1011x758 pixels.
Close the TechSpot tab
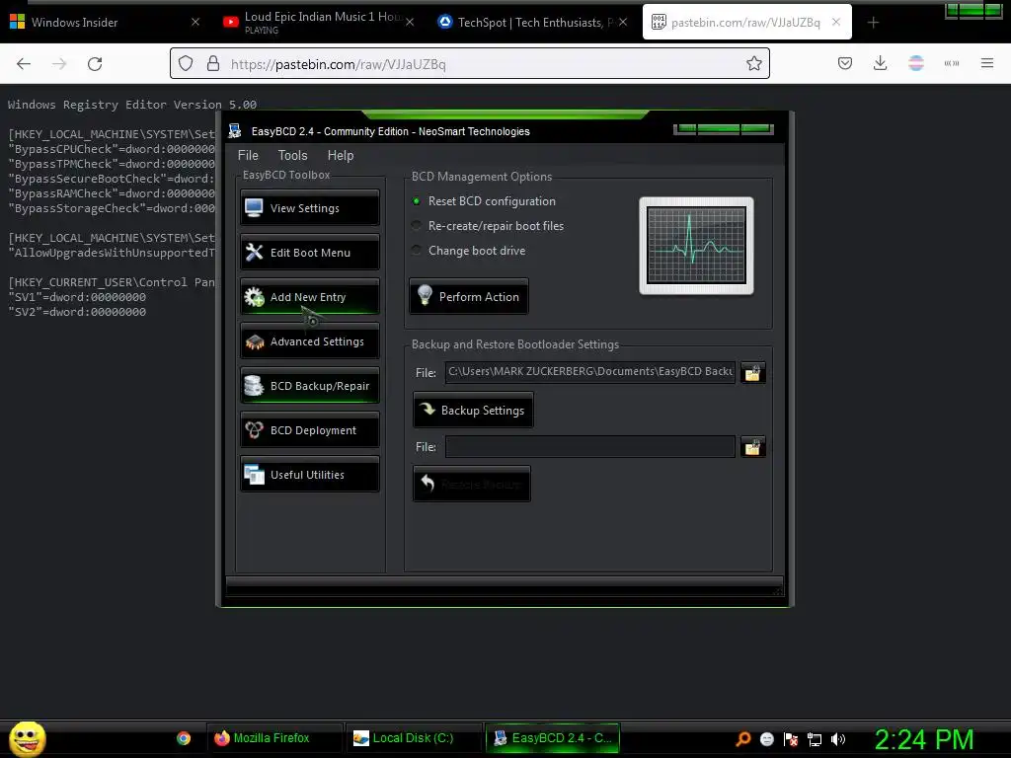[623, 22]
